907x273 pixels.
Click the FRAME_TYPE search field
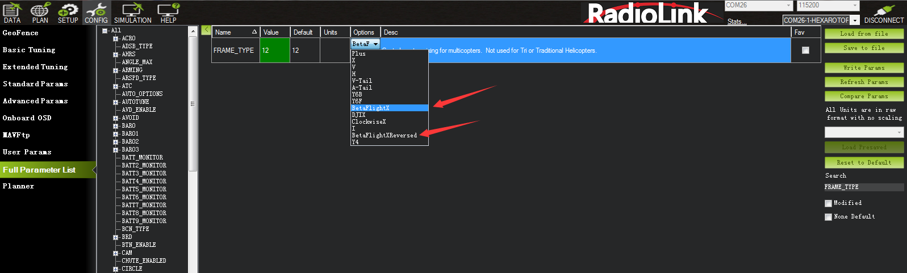point(863,187)
